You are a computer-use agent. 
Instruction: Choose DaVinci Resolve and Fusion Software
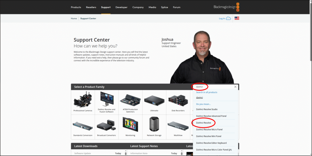tap(106, 102)
